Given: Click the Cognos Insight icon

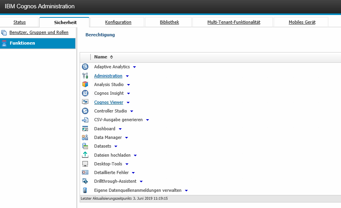Looking at the screenshot, I should pyautogui.click(x=85, y=93).
